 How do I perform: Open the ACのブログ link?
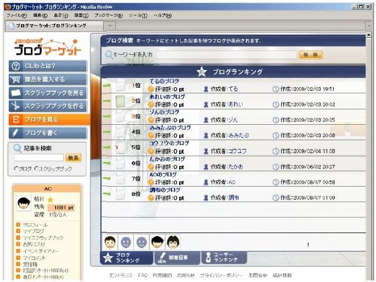(x=163, y=174)
